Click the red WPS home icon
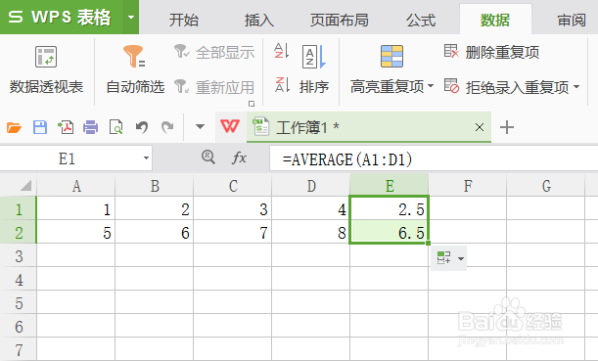Viewport: 598px width, 361px height. pyautogui.click(x=230, y=126)
